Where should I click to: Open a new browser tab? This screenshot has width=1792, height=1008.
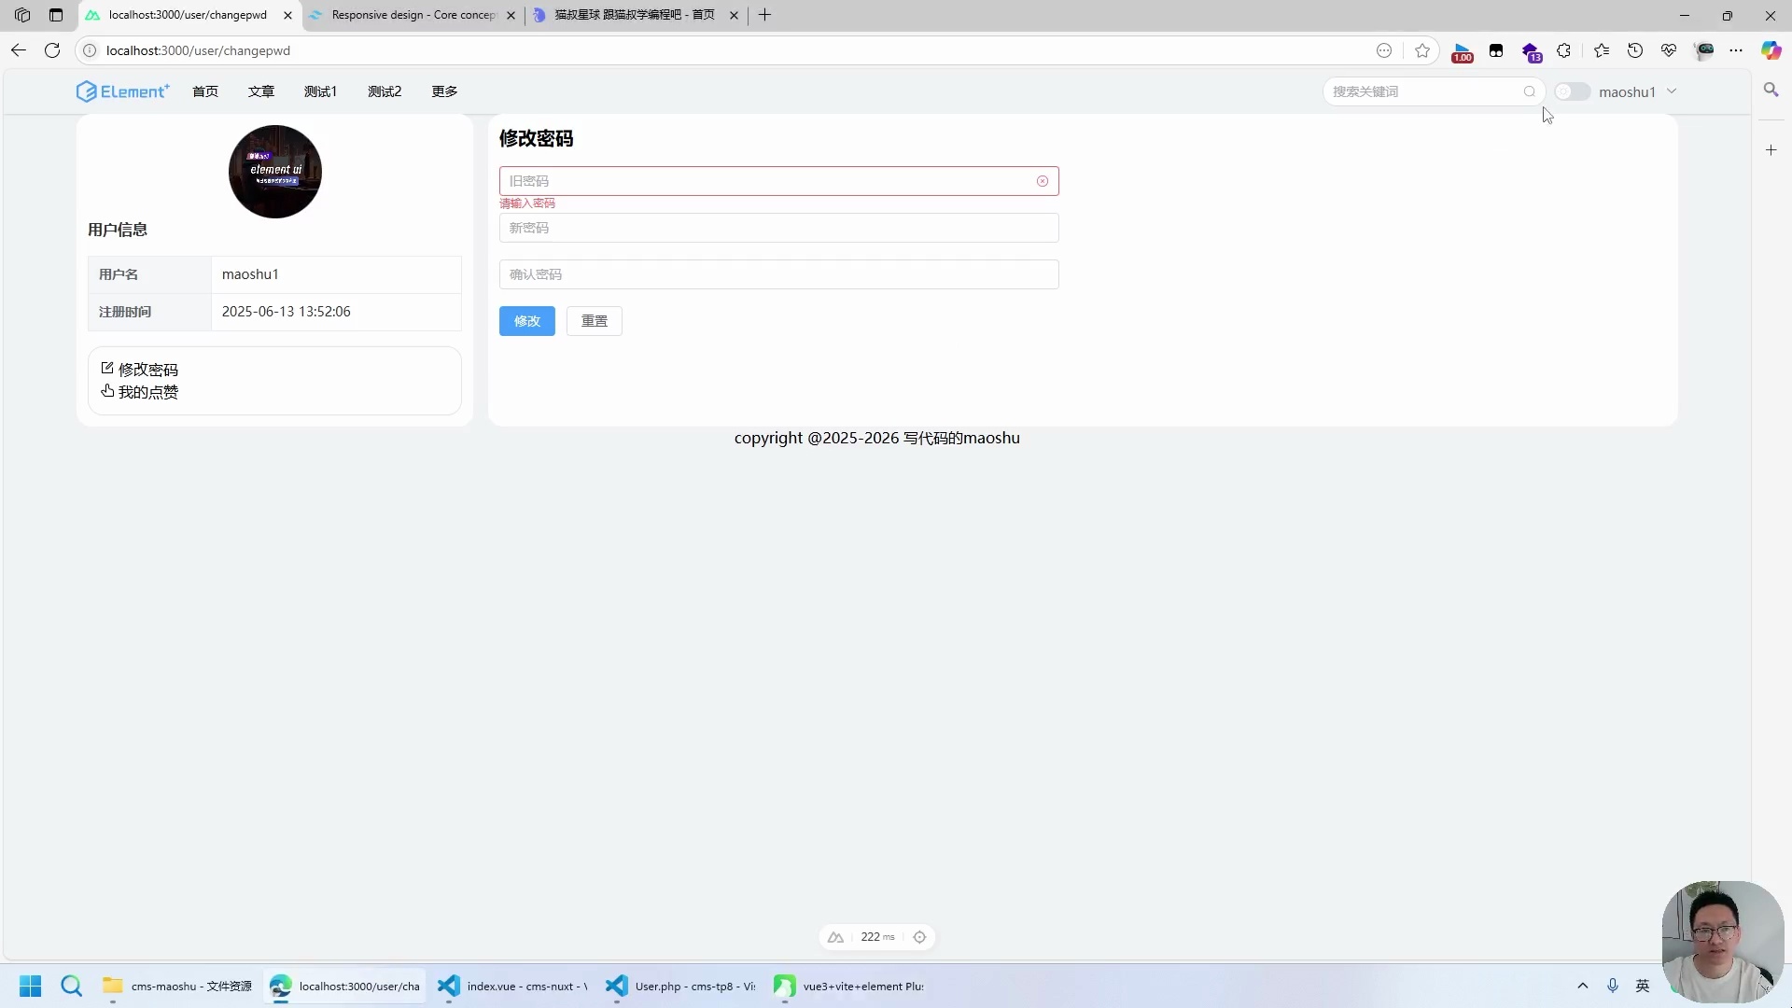[x=764, y=15]
